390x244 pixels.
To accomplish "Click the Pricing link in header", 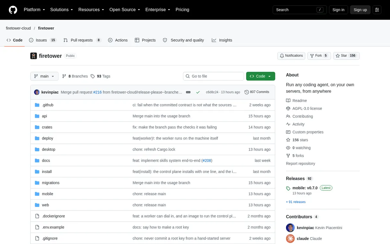I will click(x=182, y=10).
